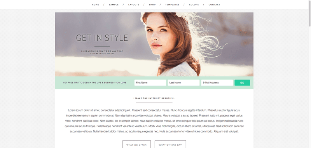311x148 pixels.
Task: Select Templates in the top navigation
Action: [172, 5]
